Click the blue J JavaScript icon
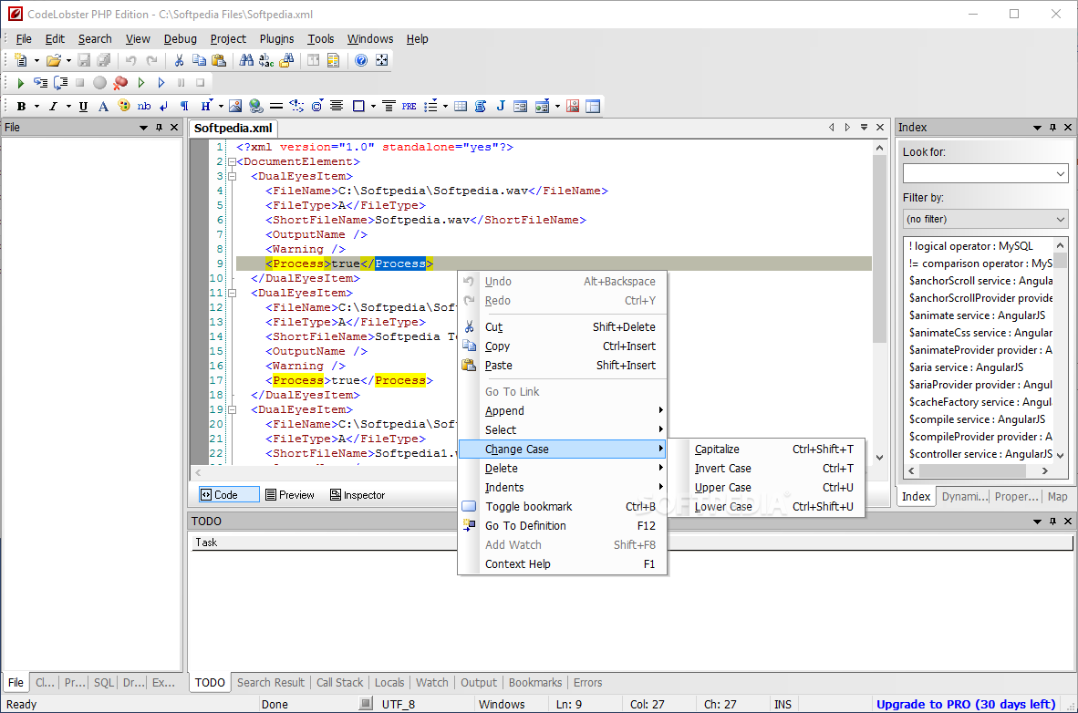This screenshot has height=713, width=1078. 501,106
